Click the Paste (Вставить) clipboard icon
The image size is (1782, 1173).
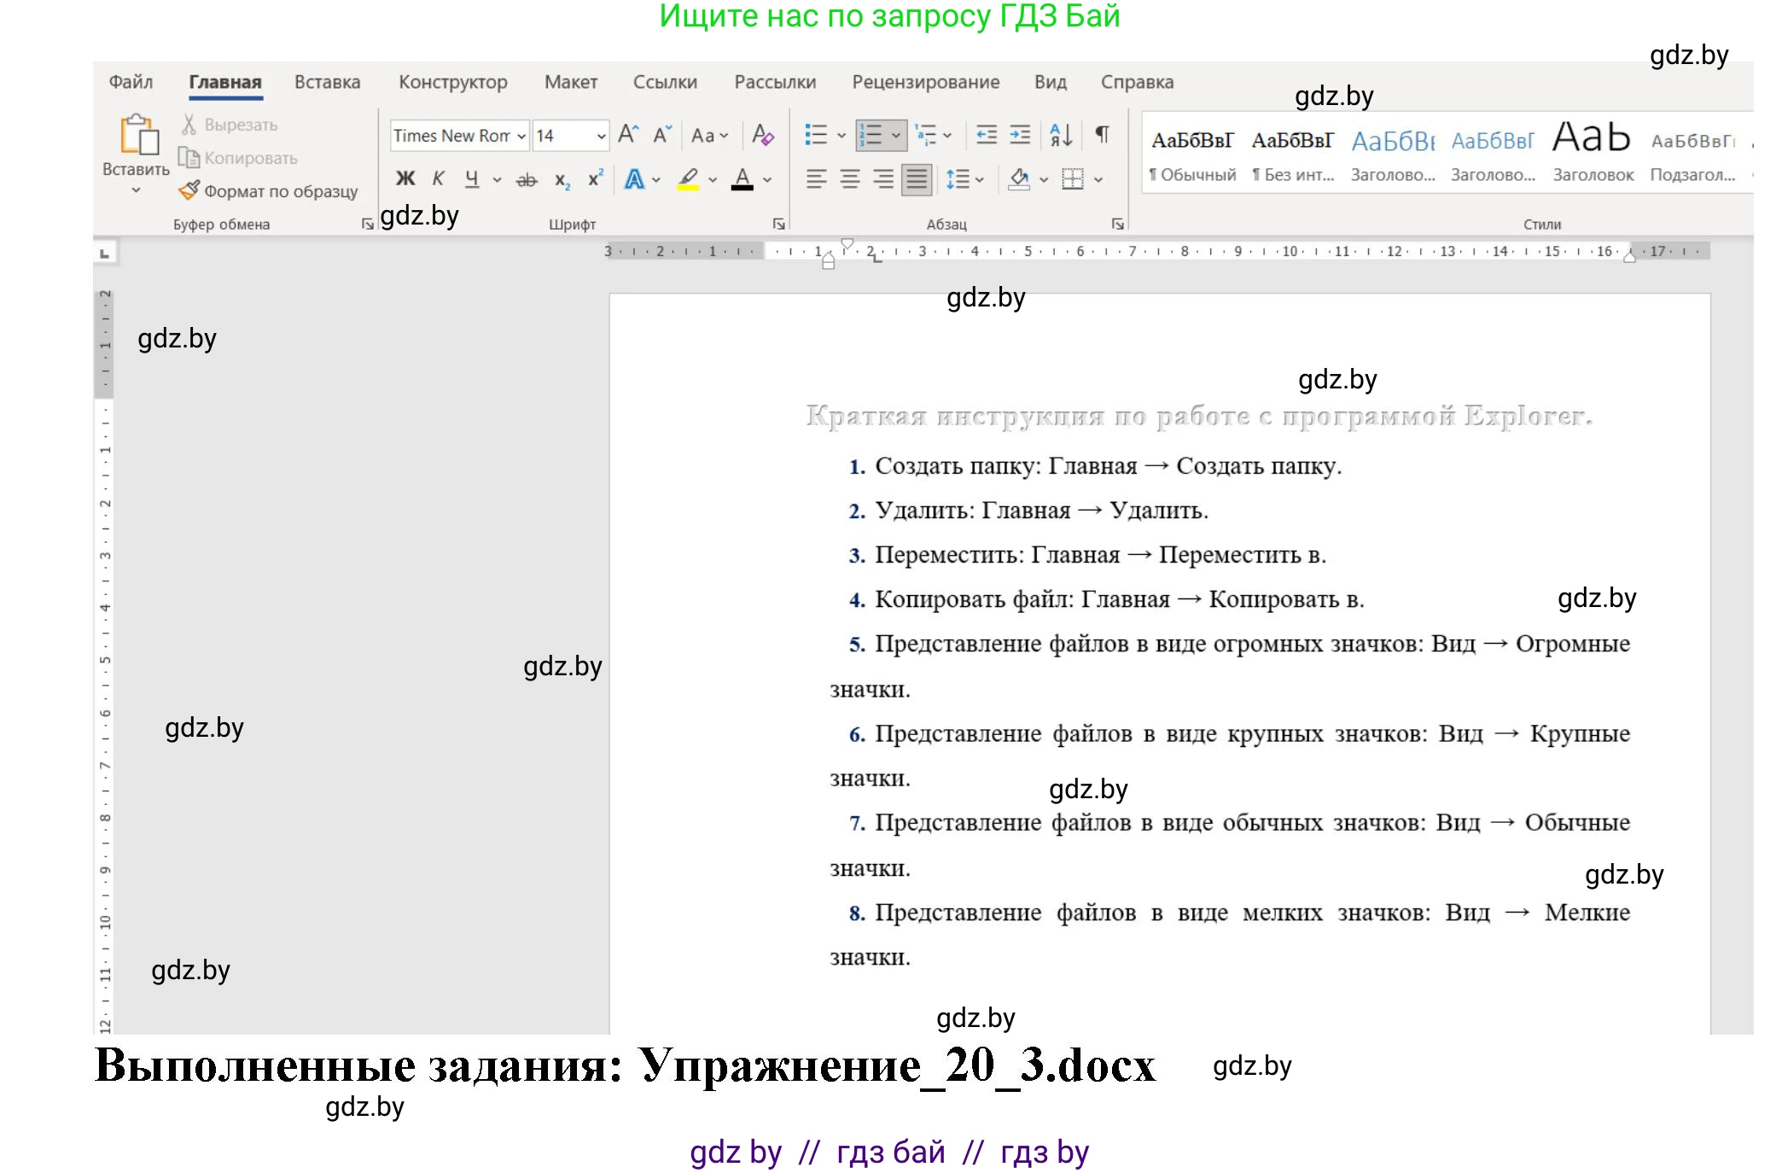(x=139, y=136)
